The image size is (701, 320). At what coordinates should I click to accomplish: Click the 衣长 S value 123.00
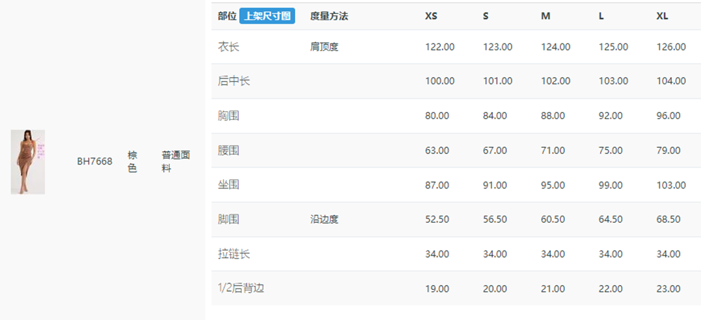498,47
